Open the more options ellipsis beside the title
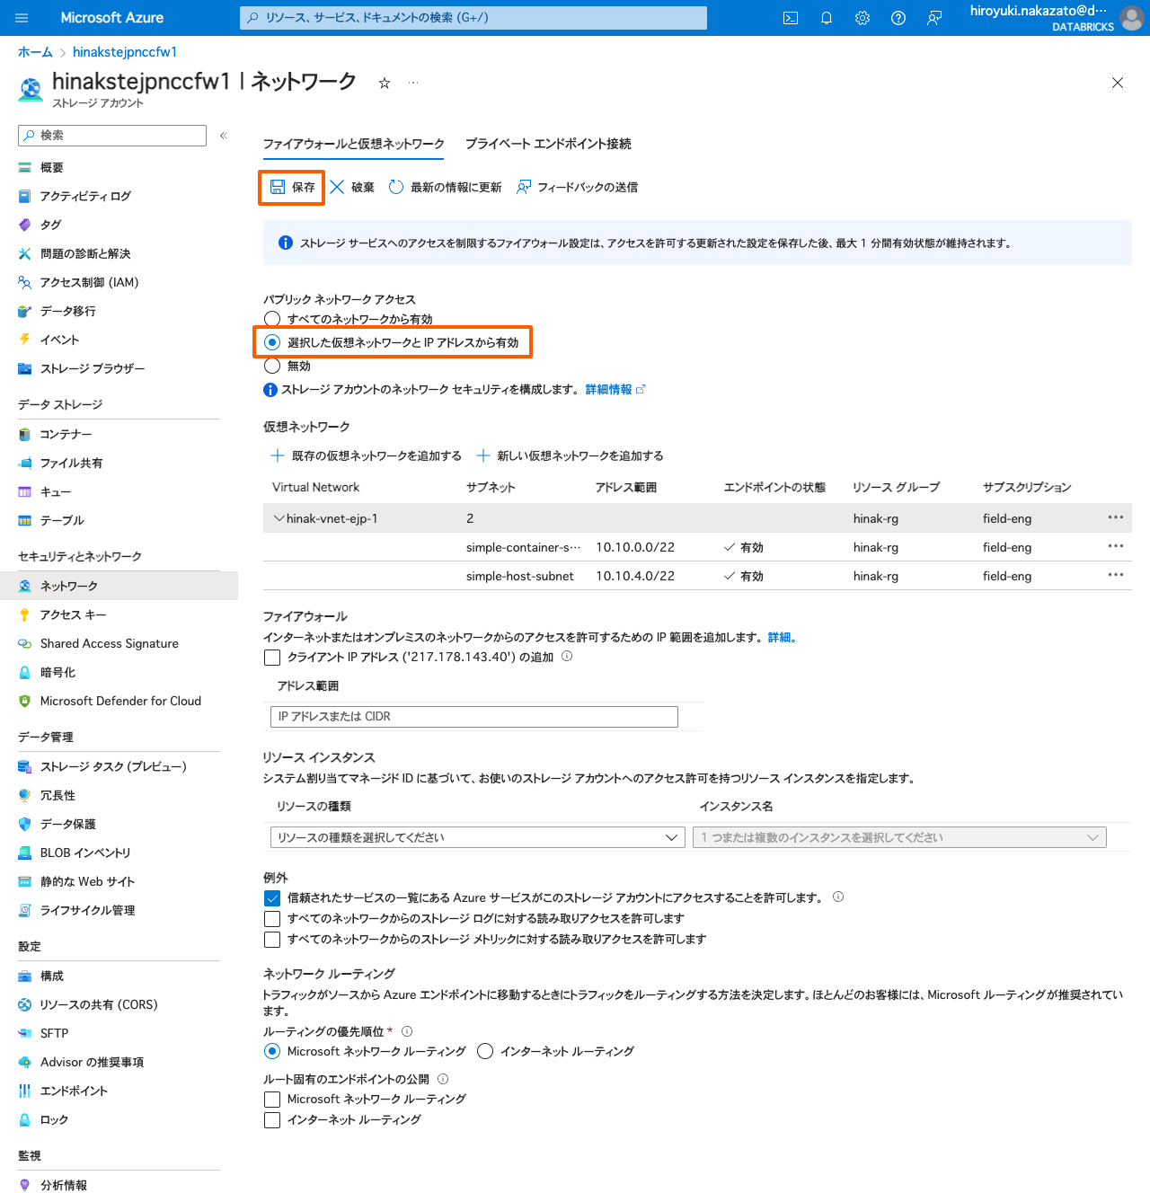The height and width of the screenshot is (1193, 1150). [413, 83]
